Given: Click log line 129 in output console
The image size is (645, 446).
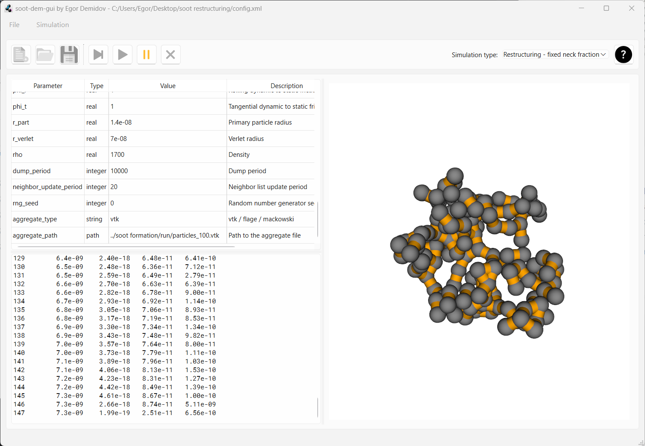Looking at the screenshot, I should (x=115, y=258).
